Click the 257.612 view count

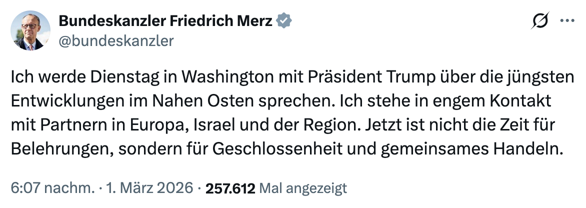230,188
